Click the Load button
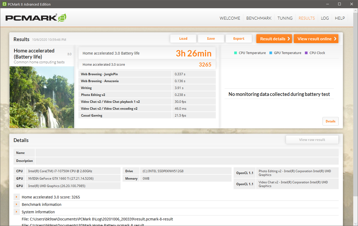The width and height of the screenshot is (358, 226). point(183,39)
